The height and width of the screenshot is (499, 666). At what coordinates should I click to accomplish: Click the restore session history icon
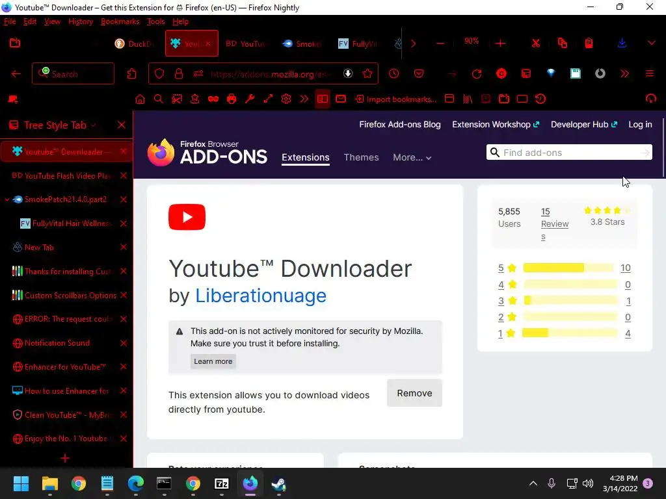coord(540,99)
